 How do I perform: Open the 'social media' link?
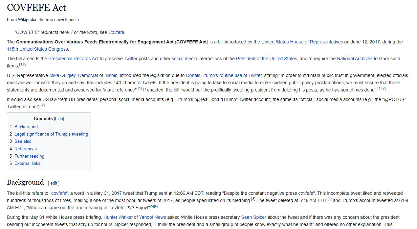pos(185,59)
